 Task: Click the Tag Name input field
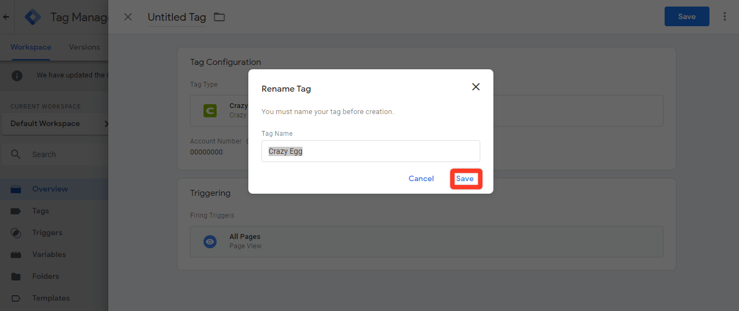(x=371, y=151)
